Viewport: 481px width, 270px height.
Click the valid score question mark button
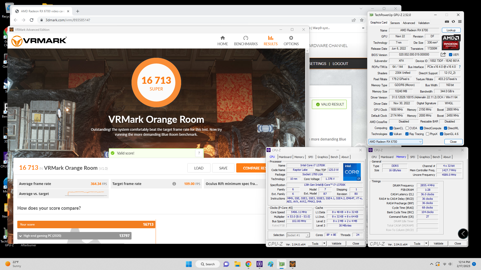pyautogui.click(x=199, y=153)
